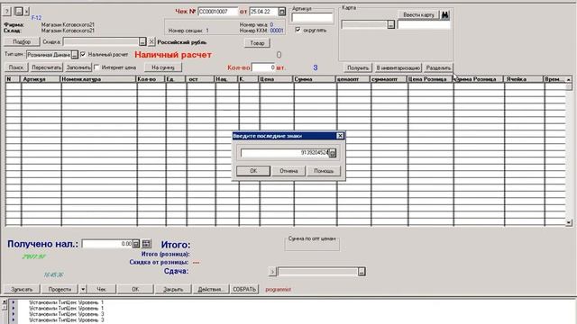Image resolution: width=577 pixels, height=324 pixels.
Task: Click the На сумму button
Action: pyautogui.click(x=162, y=67)
